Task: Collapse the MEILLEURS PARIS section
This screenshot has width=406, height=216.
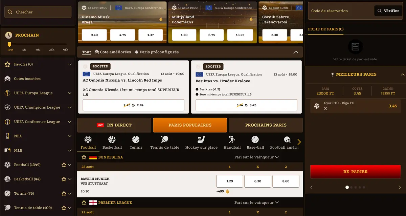Action: (x=402, y=74)
